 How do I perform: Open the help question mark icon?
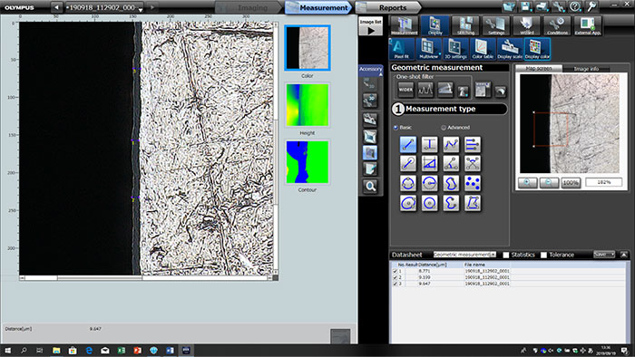[575, 6]
